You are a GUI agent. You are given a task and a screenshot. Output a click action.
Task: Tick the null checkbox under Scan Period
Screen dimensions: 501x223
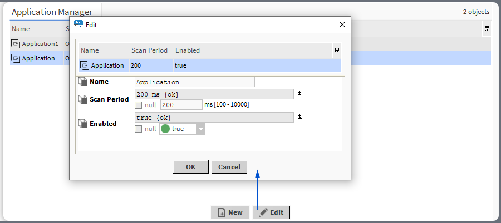pos(139,105)
